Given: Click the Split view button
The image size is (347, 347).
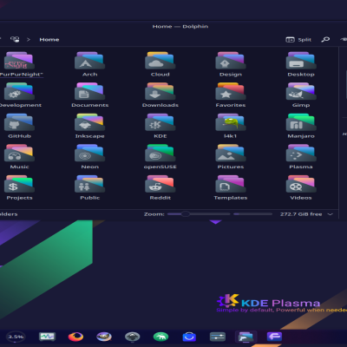Looking at the screenshot, I should (x=298, y=40).
